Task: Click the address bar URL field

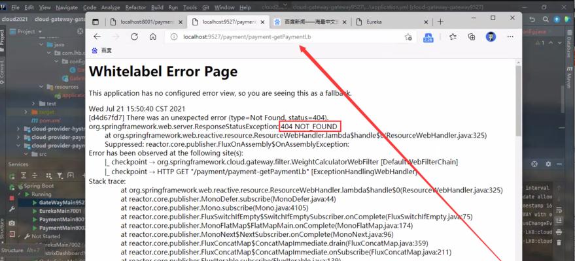Action: point(290,37)
